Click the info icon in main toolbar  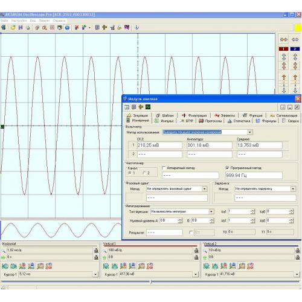tap(137, 28)
